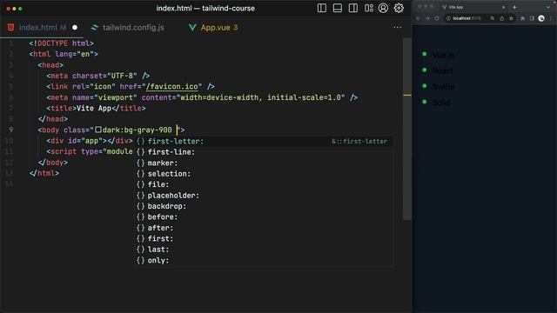Select the first-line: suggestion
The height and width of the screenshot is (313, 557).
tap(265, 152)
